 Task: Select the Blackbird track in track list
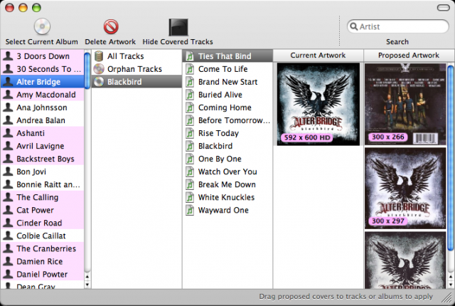[x=227, y=146]
